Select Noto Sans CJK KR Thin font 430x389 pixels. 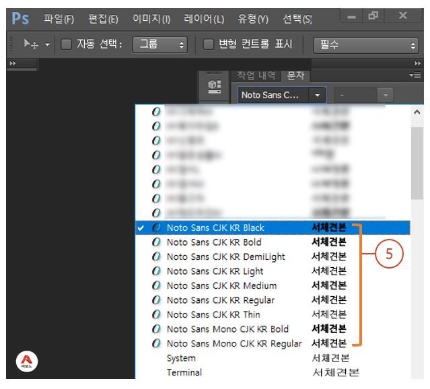click(x=273, y=315)
